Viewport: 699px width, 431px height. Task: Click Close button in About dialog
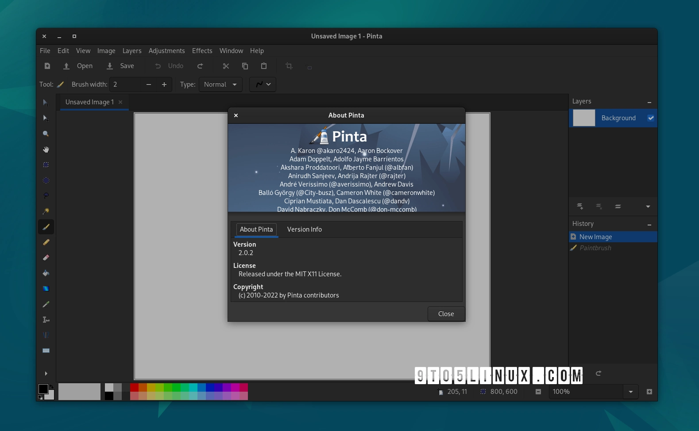tap(446, 314)
